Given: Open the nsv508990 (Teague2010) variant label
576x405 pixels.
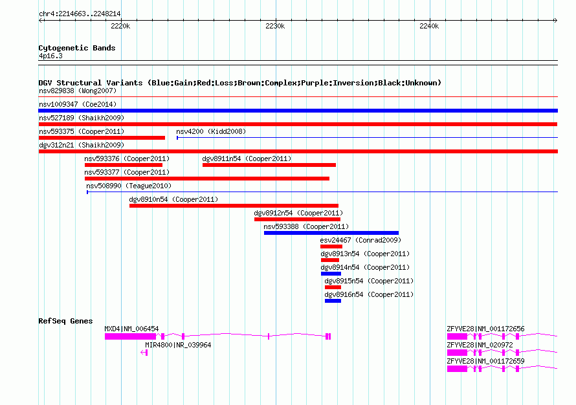Looking at the screenshot, I should point(129,186).
